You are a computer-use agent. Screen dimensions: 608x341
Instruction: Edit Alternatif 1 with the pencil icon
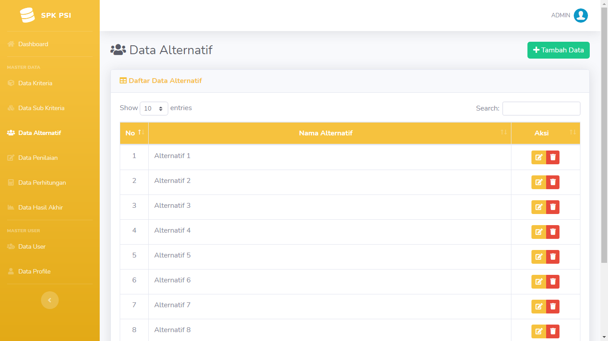point(539,157)
